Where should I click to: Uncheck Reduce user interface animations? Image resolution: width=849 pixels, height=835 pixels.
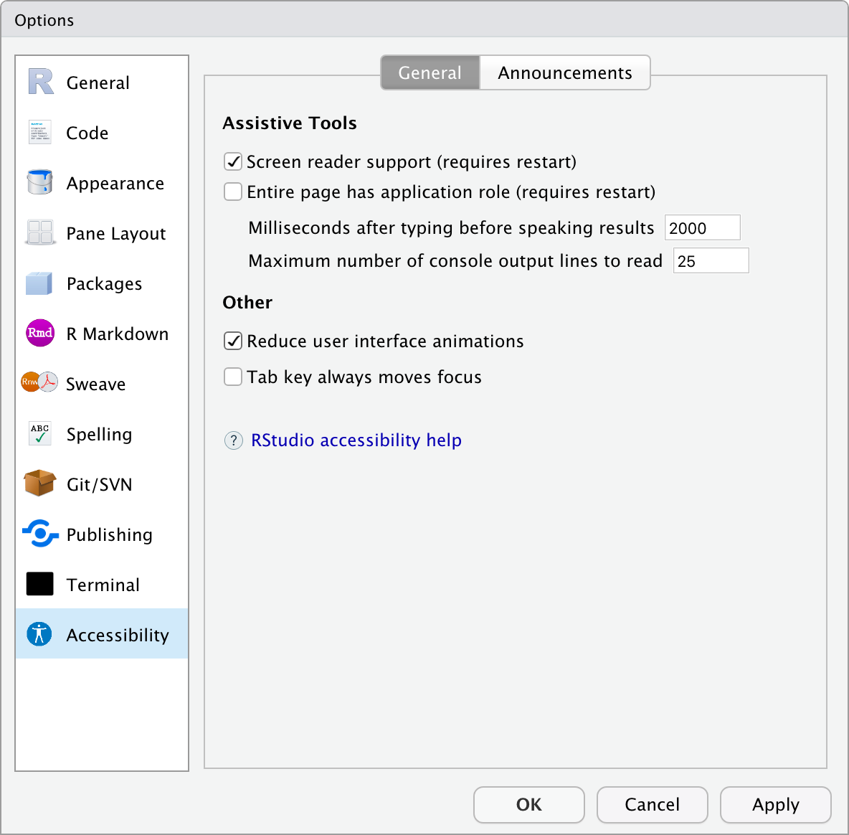[232, 341]
